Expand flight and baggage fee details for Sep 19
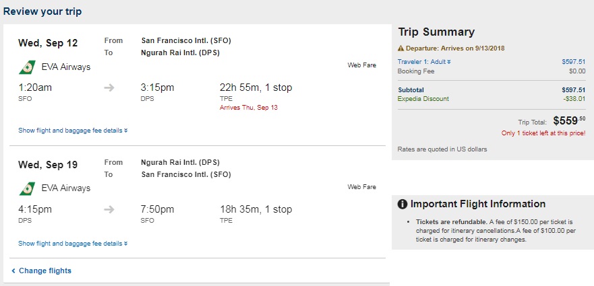Image resolution: width=594 pixels, height=286 pixels. coord(73,244)
